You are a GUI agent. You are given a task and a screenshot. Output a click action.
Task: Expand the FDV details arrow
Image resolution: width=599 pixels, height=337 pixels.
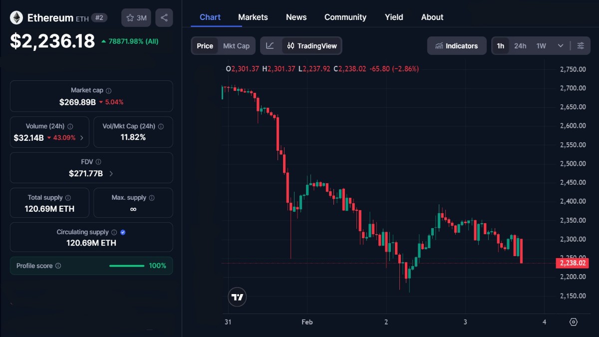click(111, 173)
